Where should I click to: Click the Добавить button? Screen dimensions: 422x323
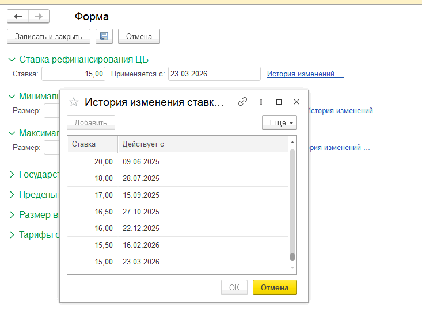91,123
